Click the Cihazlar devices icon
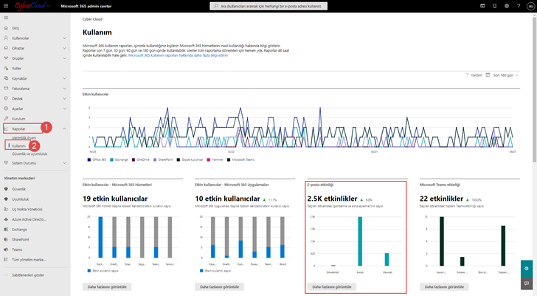This screenshot has width=537, height=296. tap(6, 48)
